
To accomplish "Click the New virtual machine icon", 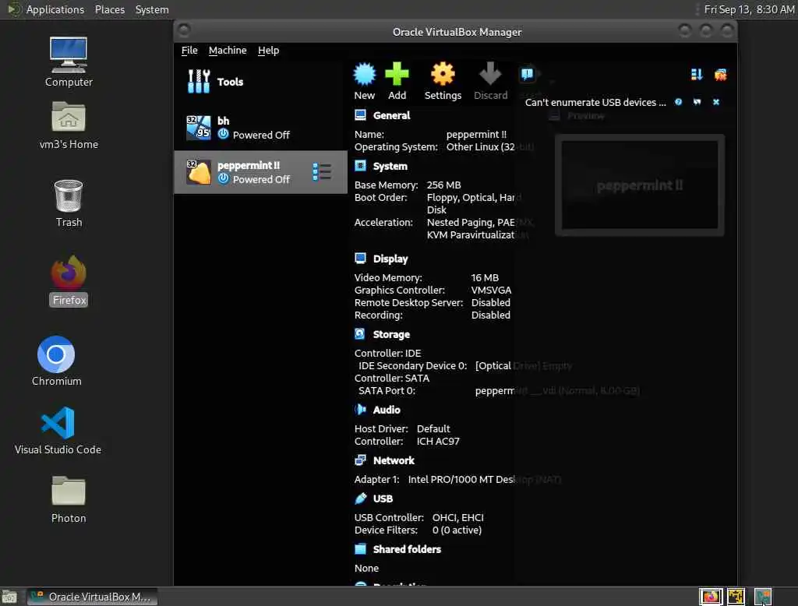I will [365, 74].
